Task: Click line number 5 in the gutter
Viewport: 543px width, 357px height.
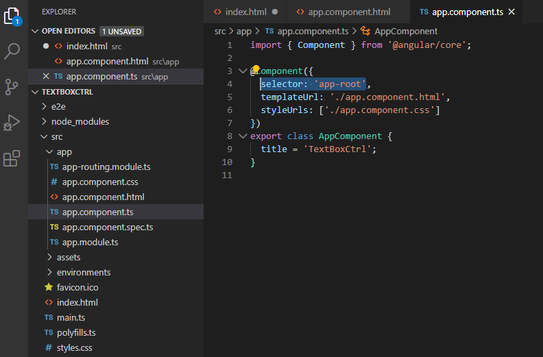Action: pyautogui.click(x=229, y=97)
